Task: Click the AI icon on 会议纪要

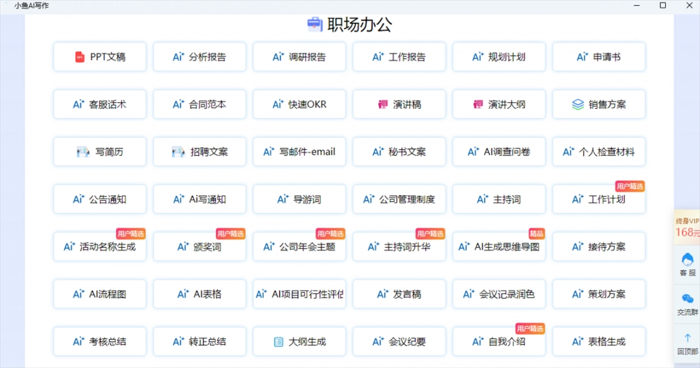Action: pyautogui.click(x=378, y=341)
